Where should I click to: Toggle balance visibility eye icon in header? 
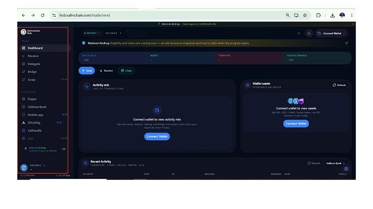point(299,33)
